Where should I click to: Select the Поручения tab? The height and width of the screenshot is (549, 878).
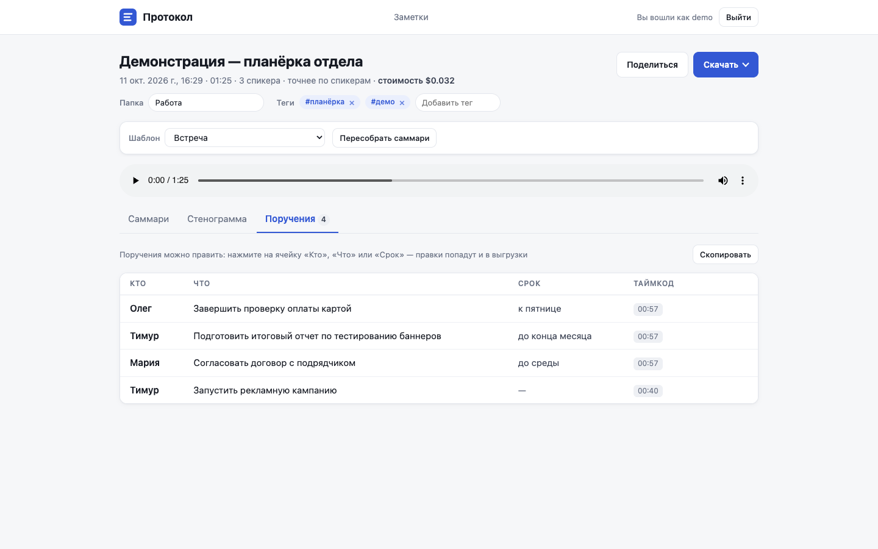pyautogui.click(x=297, y=219)
